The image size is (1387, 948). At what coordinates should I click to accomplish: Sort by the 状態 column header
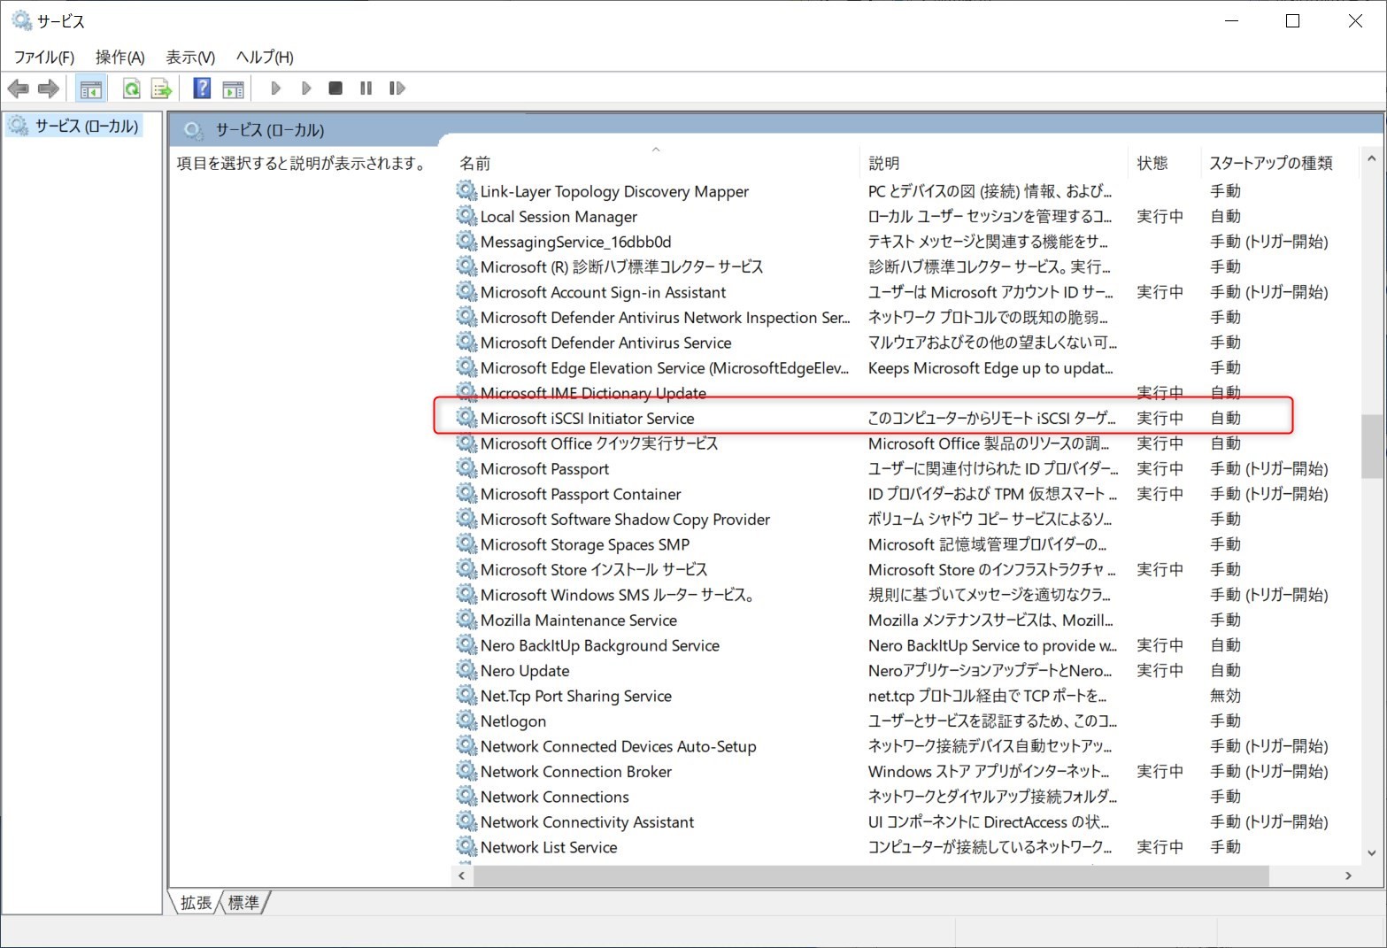pyautogui.click(x=1152, y=164)
